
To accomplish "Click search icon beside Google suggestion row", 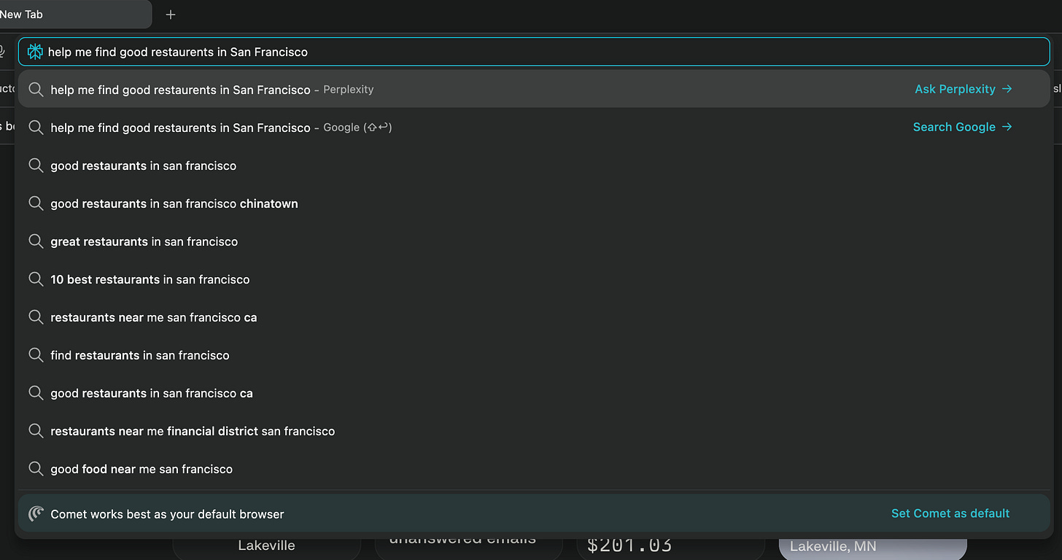I will point(36,128).
